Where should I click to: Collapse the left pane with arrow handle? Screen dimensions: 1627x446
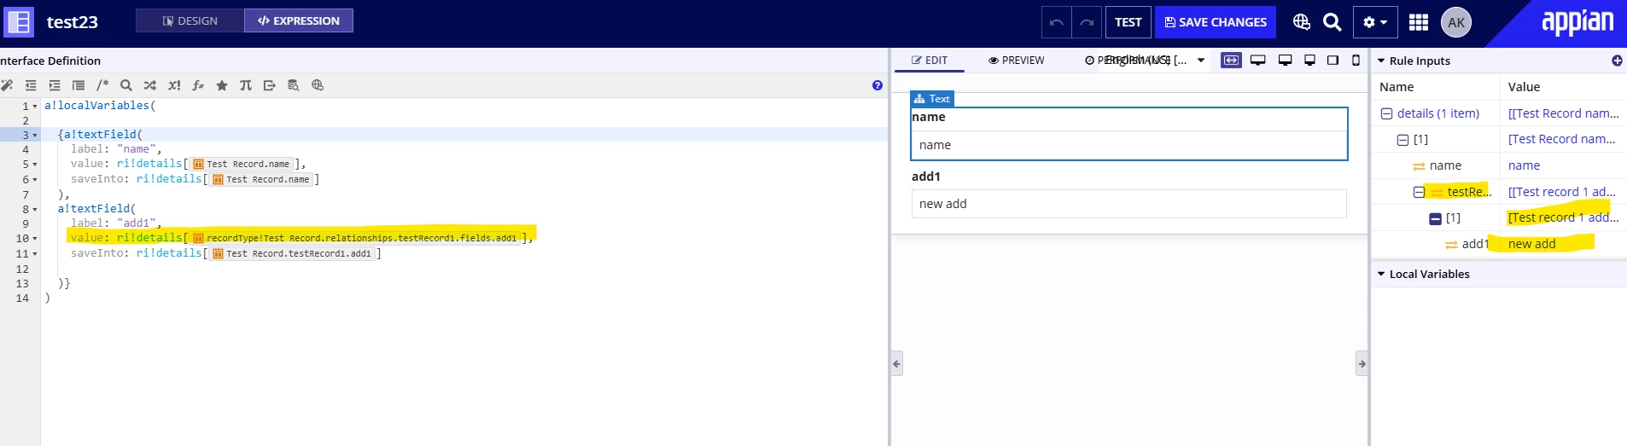(896, 363)
